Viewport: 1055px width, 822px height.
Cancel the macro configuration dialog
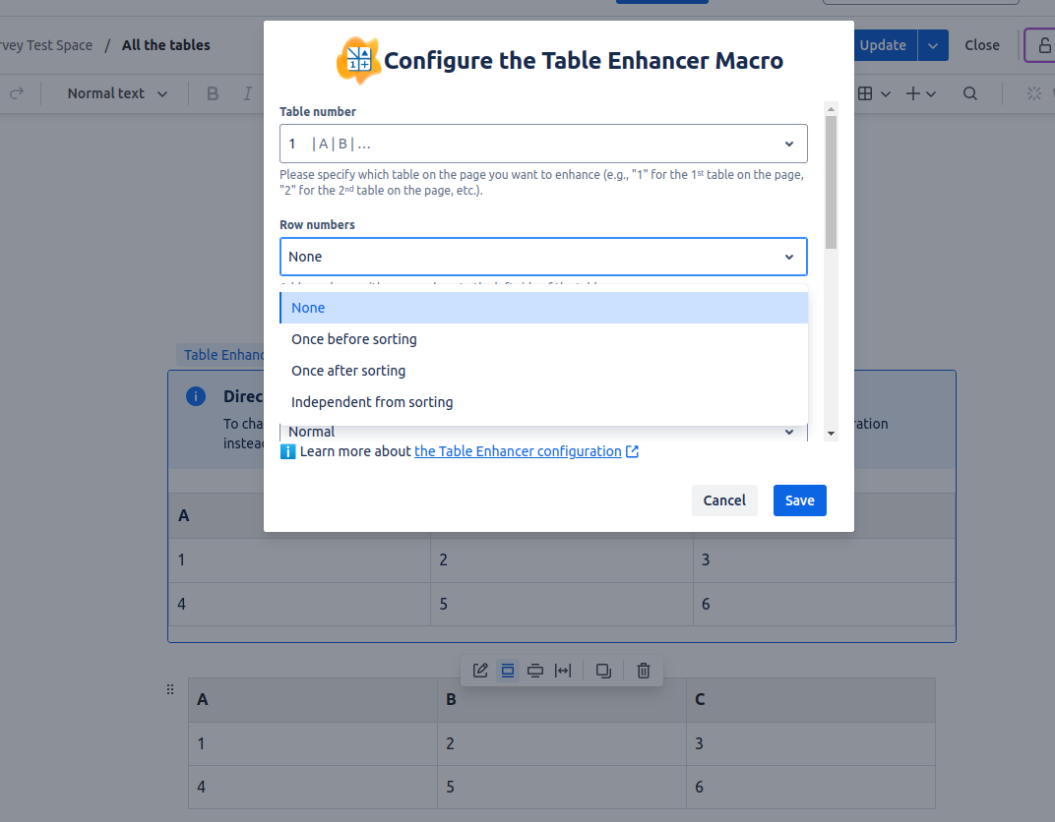pos(724,500)
